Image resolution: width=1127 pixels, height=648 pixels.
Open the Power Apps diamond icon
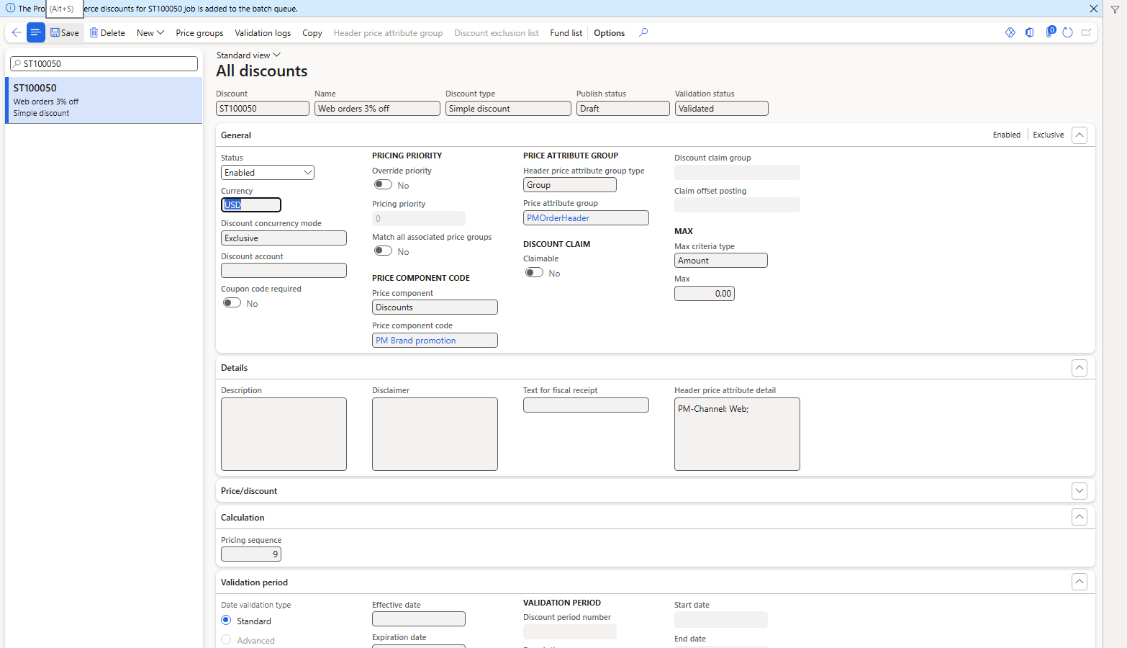point(1010,32)
